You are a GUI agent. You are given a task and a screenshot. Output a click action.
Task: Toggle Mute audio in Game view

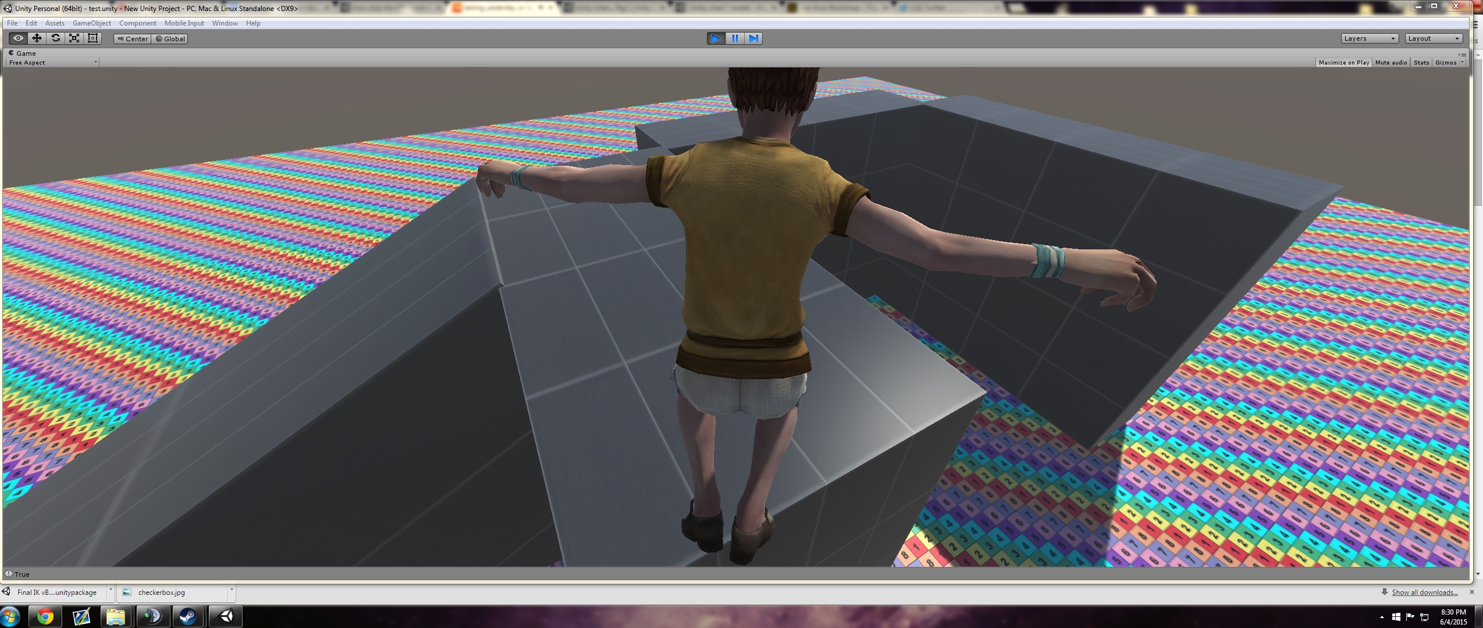(x=1390, y=62)
